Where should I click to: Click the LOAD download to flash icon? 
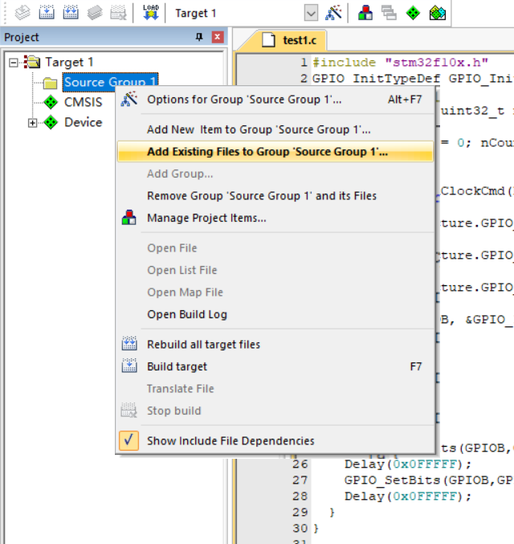click(x=151, y=13)
